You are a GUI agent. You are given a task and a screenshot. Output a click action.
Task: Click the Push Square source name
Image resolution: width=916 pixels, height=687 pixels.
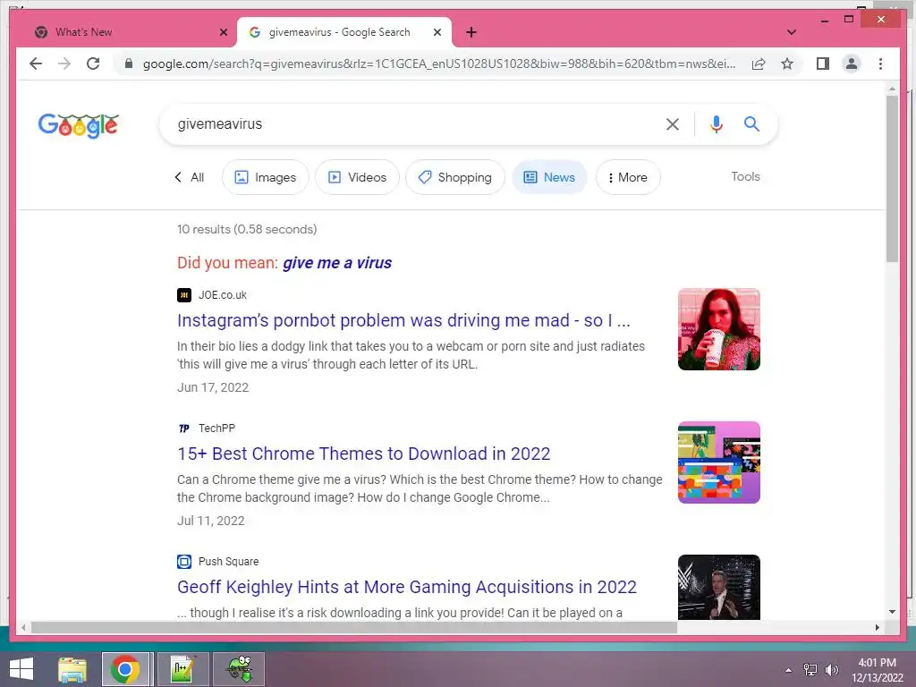click(228, 562)
